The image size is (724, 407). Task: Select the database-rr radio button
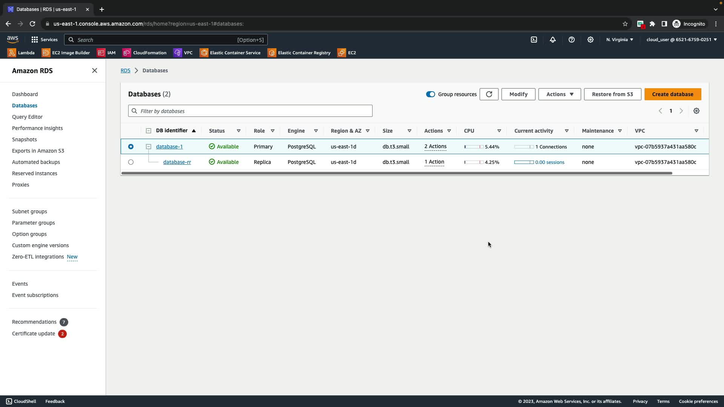[x=131, y=162]
